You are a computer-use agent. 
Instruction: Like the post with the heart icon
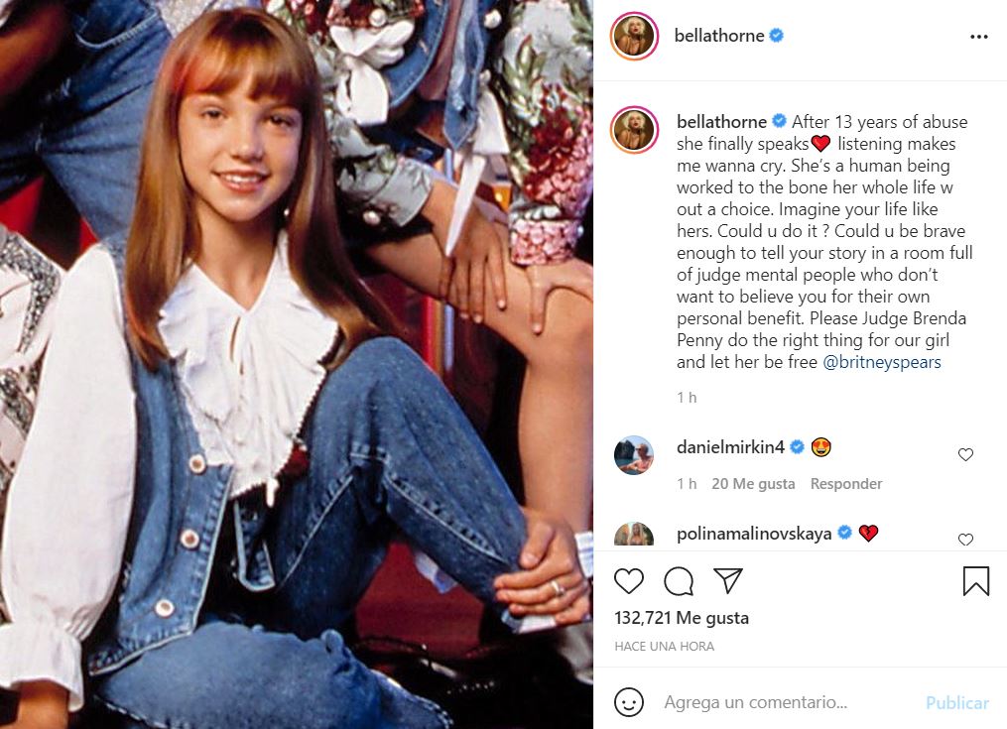point(629,581)
